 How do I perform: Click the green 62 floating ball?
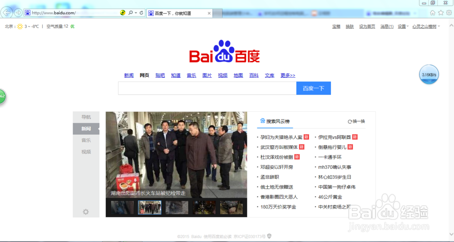2,96
